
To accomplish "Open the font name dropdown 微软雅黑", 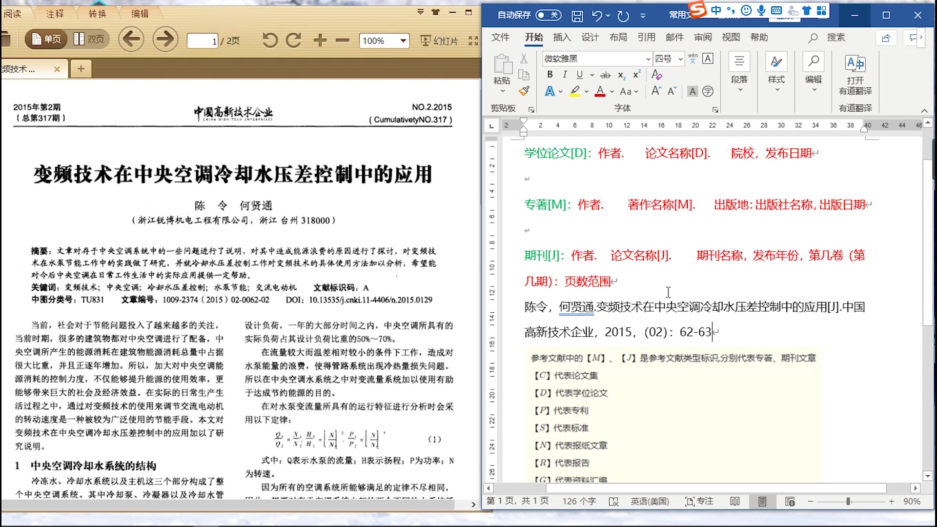I will [648, 59].
